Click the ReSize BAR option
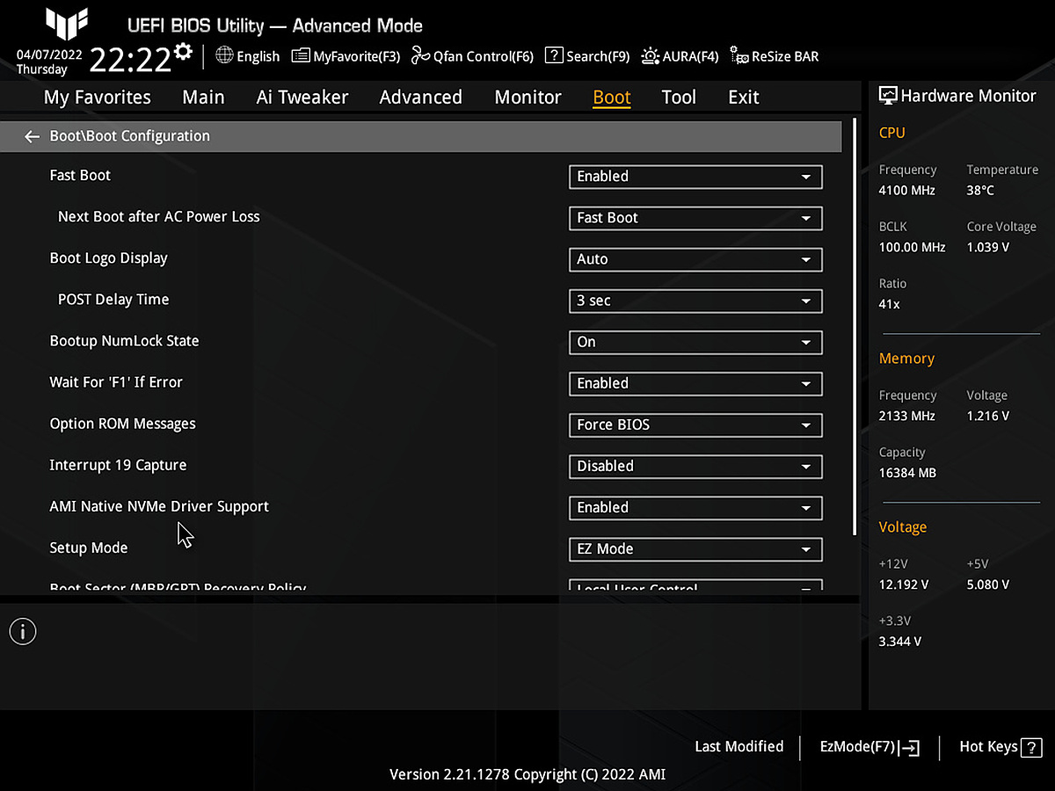Image resolution: width=1055 pixels, height=791 pixels. coord(774,56)
